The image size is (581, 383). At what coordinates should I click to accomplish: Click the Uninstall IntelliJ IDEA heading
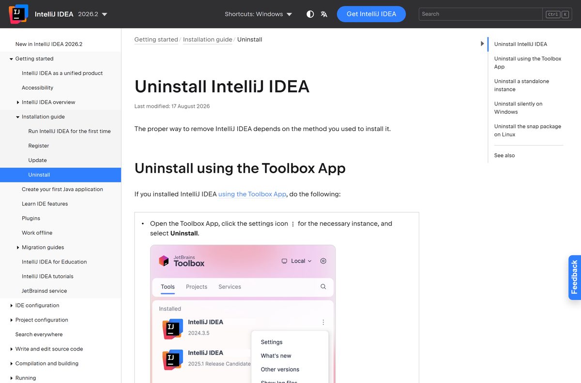[222, 87]
